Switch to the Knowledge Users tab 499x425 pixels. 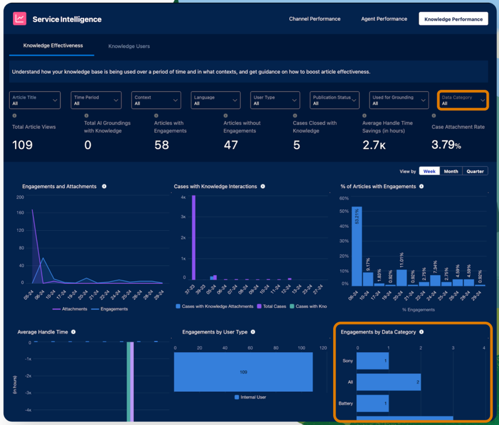[129, 46]
